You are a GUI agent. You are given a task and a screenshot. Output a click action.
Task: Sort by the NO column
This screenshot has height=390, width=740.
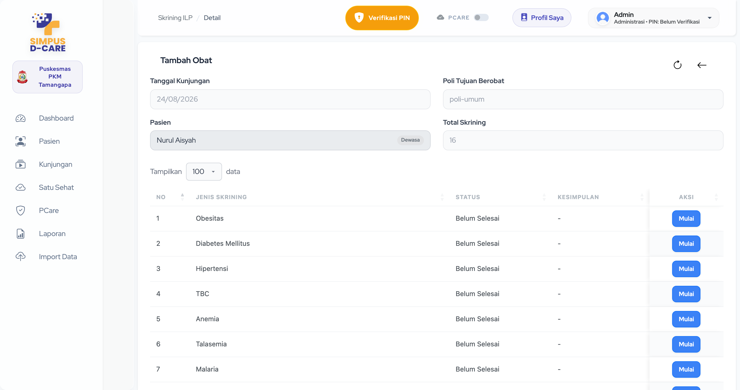(x=182, y=197)
